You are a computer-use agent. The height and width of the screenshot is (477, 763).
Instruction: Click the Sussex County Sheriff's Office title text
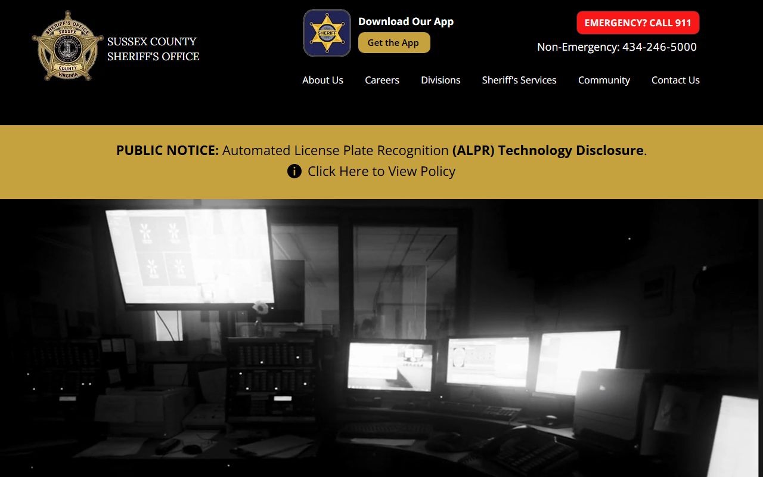point(153,49)
